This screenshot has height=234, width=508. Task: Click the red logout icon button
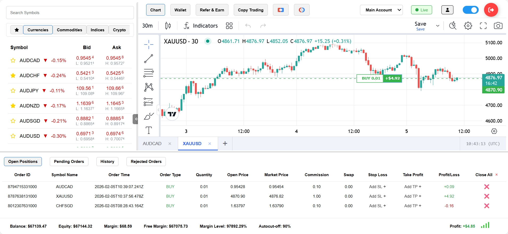coord(491,10)
